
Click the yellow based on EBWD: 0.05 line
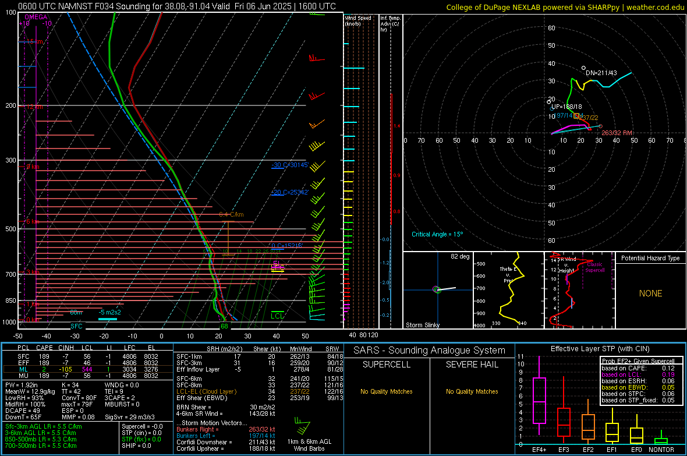click(x=638, y=387)
